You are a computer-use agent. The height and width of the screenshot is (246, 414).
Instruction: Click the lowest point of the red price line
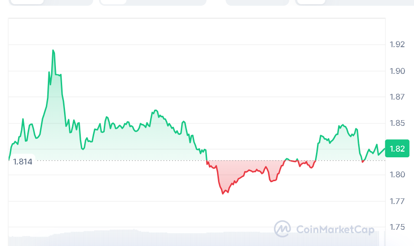223,194
